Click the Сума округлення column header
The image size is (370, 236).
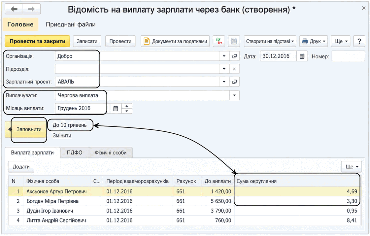click(x=298, y=181)
